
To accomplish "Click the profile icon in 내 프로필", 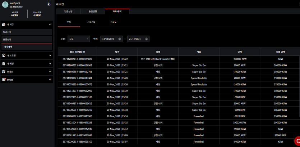I will 4,55.
